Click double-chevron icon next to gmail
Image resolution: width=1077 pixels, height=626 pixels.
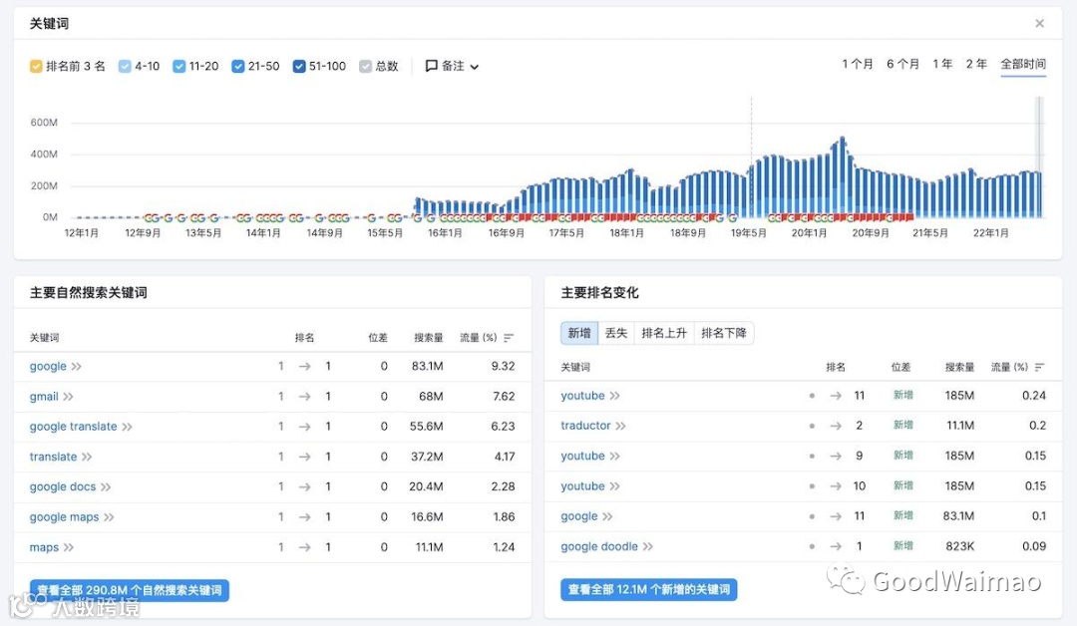tap(68, 397)
